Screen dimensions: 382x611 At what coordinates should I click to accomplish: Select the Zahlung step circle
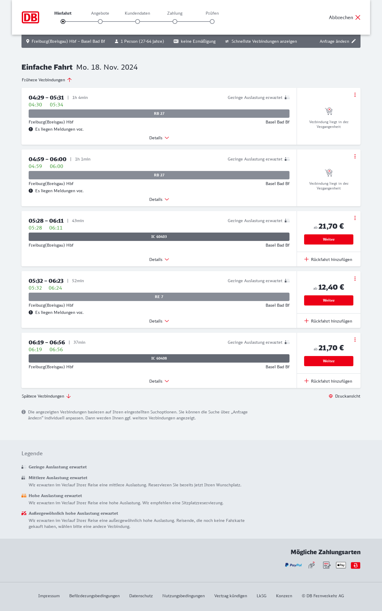pos(175,22)
